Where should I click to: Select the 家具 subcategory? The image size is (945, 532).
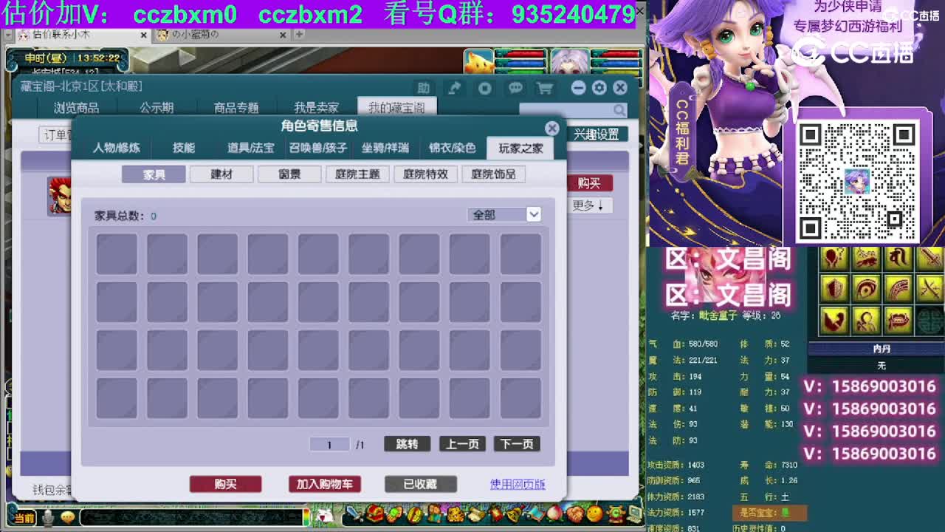pos(154,174)
